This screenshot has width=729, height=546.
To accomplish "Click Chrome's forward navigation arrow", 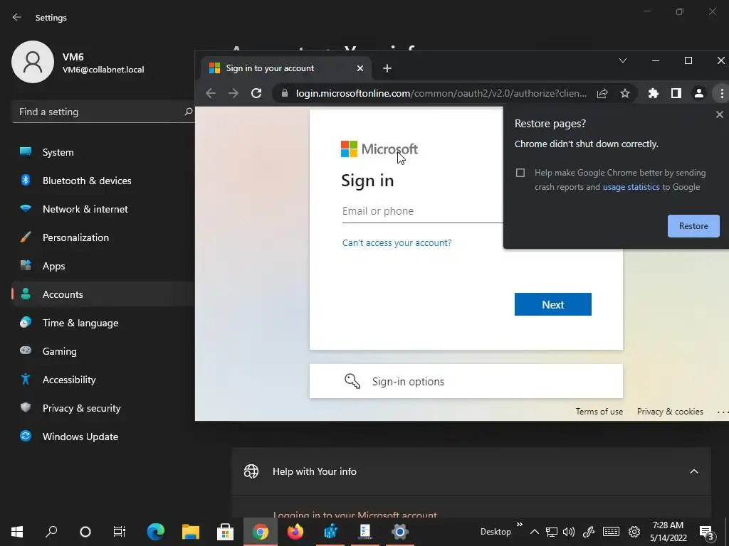I will tap(234, 93).
